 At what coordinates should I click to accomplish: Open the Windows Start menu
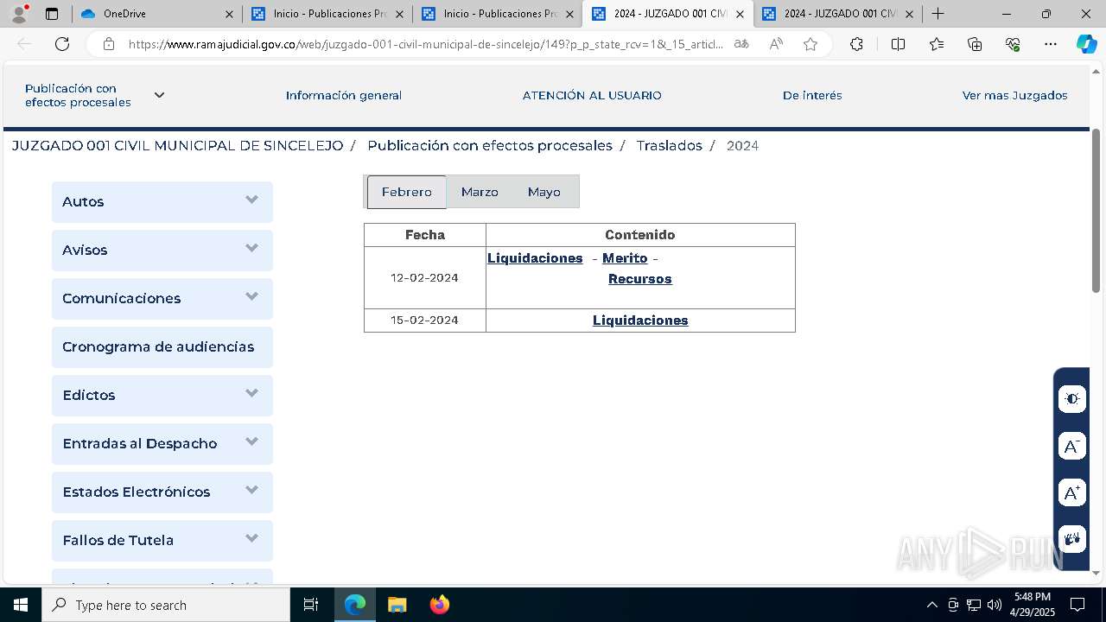[21, 605]
